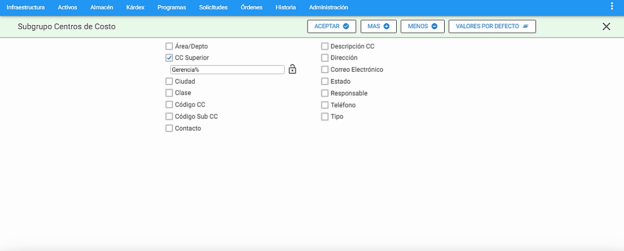Click VALORES POR DEFECTO button
Viewport: 624px width, 251px height.
pyautogui.click(x=492, y=26)
